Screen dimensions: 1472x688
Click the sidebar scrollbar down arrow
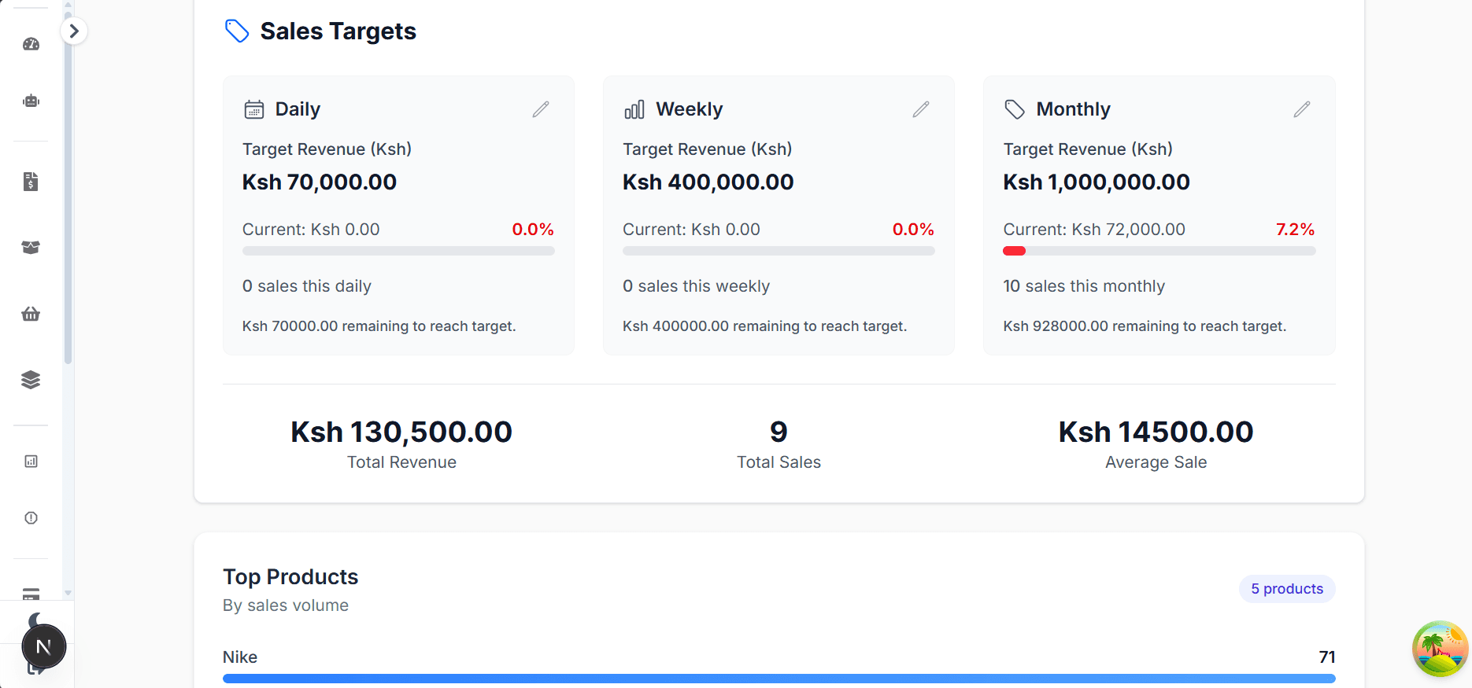[68, 594]
